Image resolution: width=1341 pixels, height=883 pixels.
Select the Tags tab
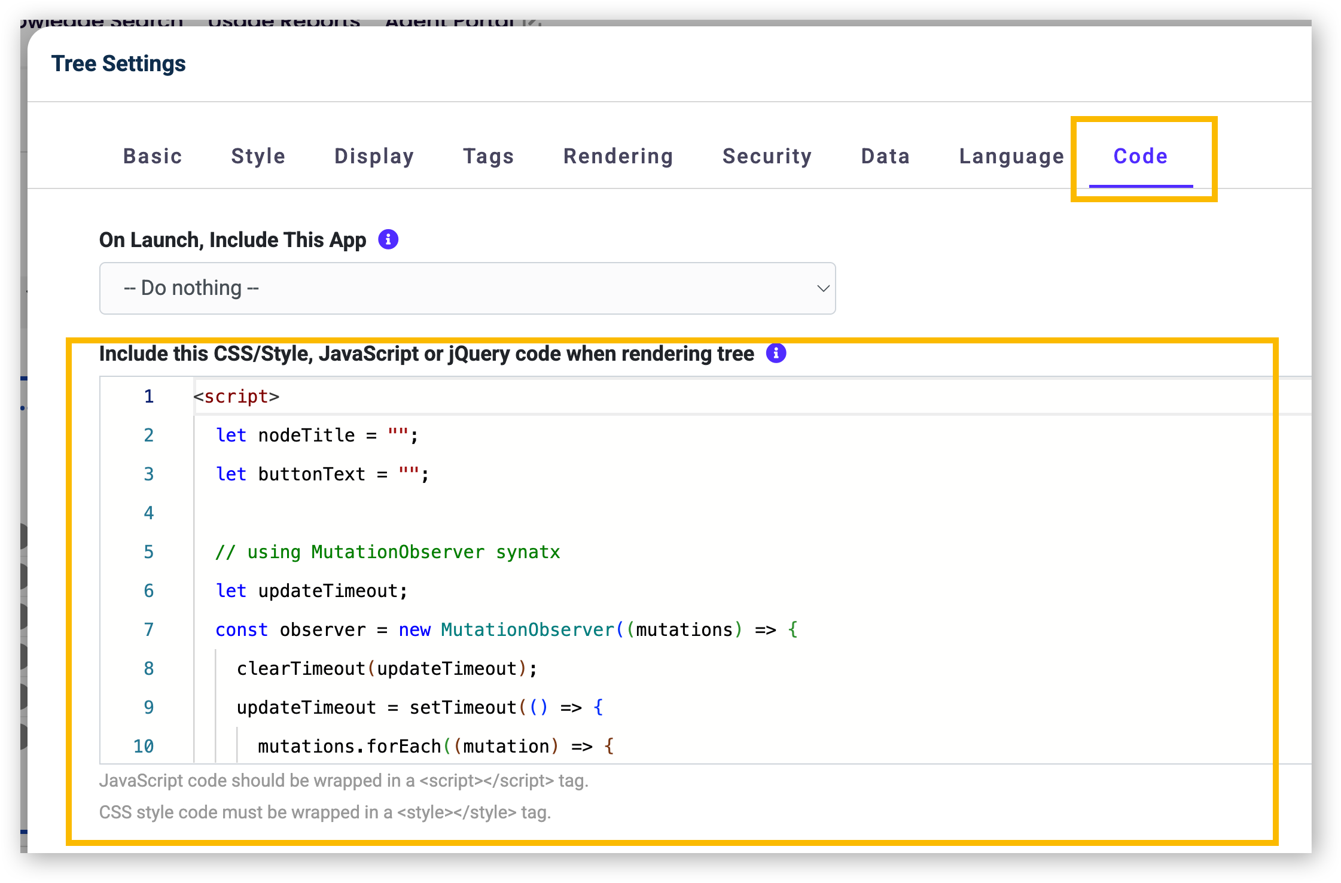click(489, 156)
